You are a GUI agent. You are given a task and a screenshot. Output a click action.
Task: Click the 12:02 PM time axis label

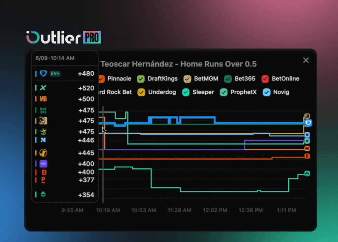215,210
